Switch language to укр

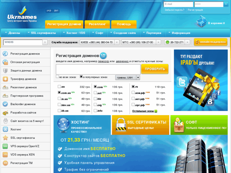(49, 10)
